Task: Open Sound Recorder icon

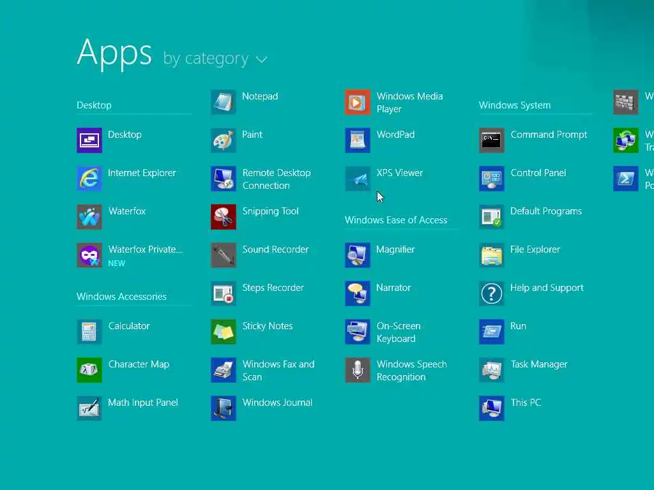Action: pyautogui.click(x=224, y=255)
